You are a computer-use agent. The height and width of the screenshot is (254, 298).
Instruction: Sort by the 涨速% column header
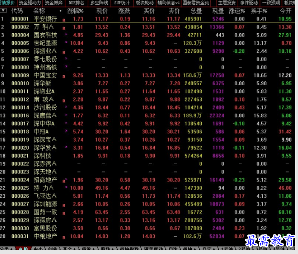pyautogui.click(x=237, y=11)
